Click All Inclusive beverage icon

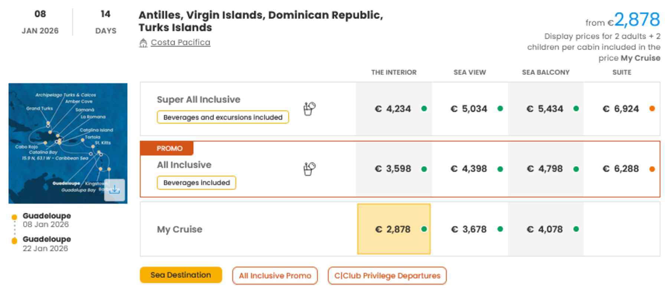(x=309, y=169)
